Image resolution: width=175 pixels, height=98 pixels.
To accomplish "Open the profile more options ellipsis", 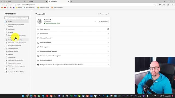I will click(x=95, y=21).
